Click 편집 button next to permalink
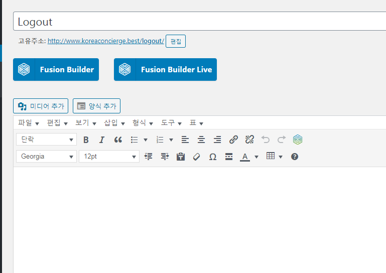The height and width of the screenshot is (273, 386). [176, 41]
